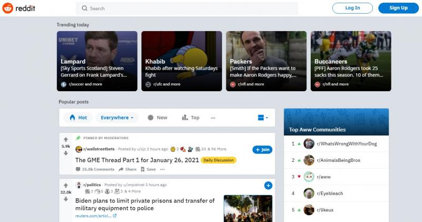Downvote the GME Thread post
Screen dimensions: 422x222
pyautogui.click(x=65, y=153)
